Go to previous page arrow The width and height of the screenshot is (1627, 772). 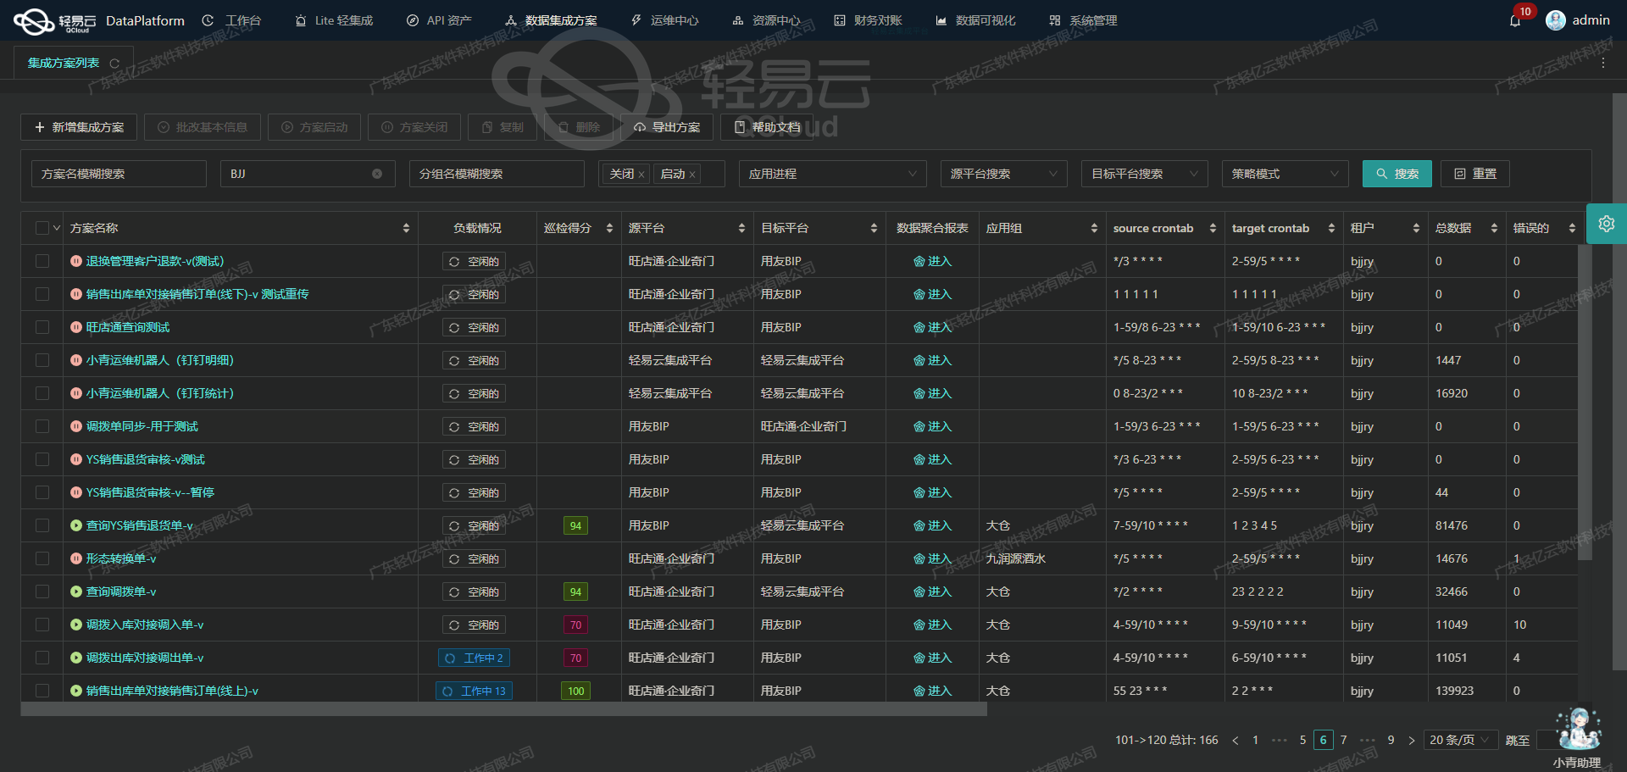(1236, 741)
